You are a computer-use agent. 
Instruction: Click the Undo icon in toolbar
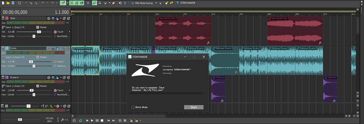click(x=43, y=3)
